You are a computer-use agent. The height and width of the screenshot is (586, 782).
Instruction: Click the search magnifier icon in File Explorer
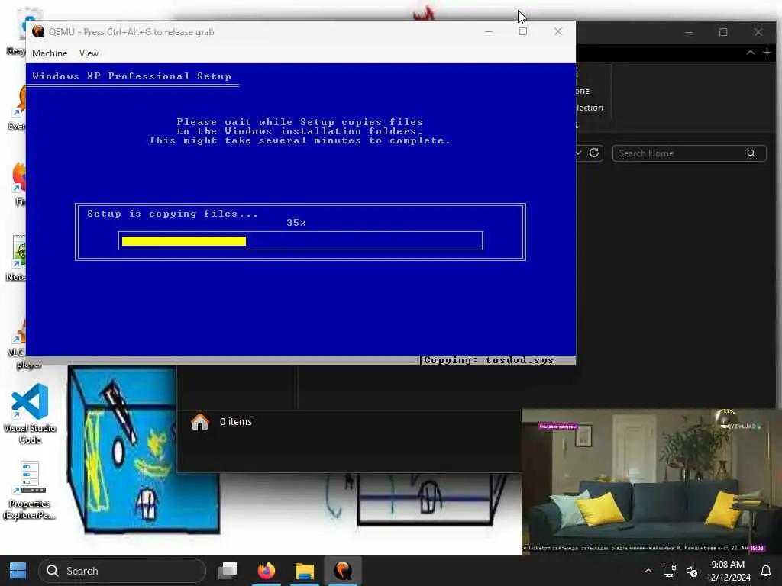point(751,153)
